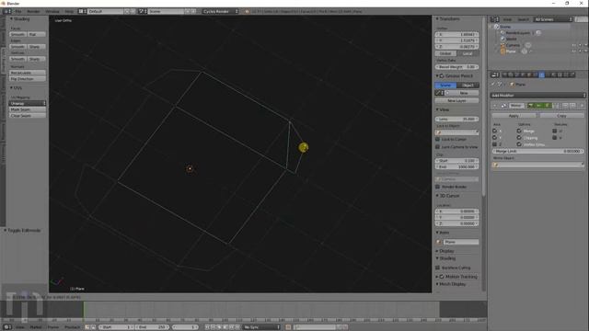
Task: Set Faces shading to Flat
Action: click(x=36, y=34)
